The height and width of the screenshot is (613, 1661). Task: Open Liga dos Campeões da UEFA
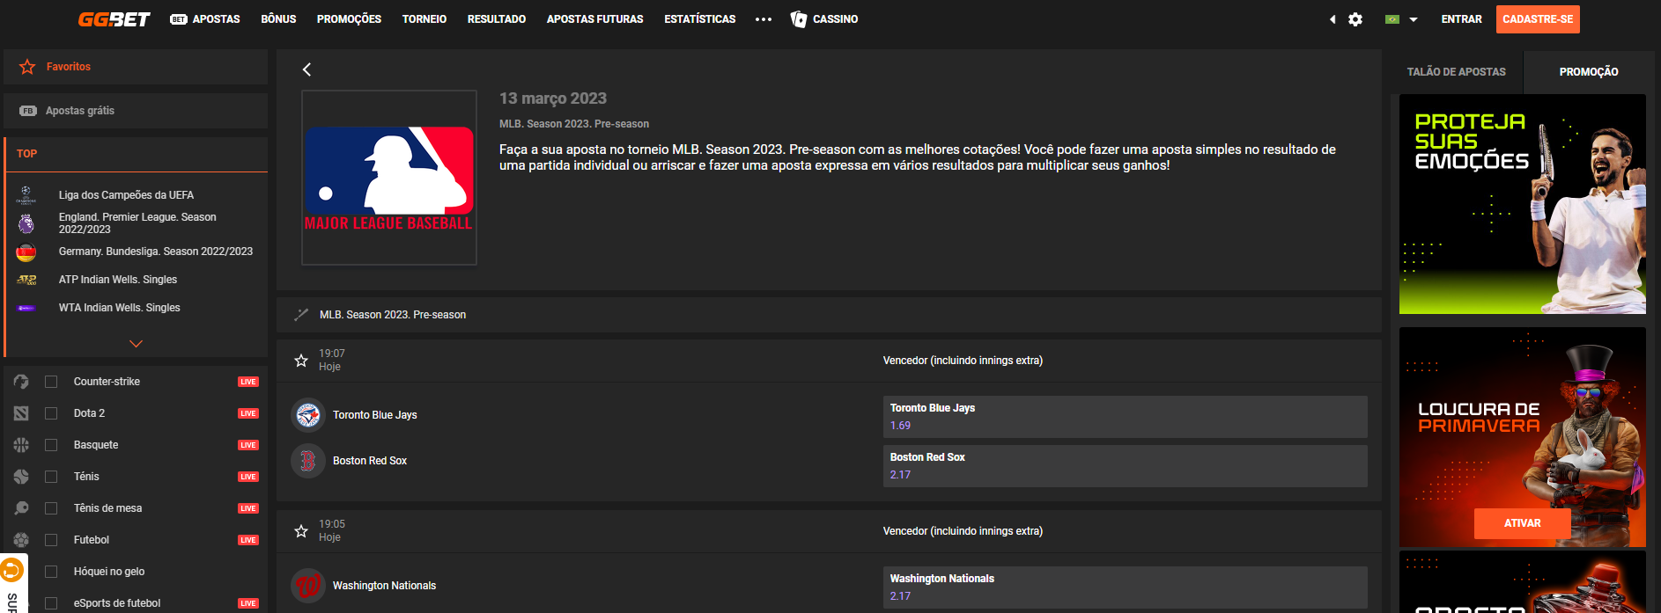pos(126,195)
